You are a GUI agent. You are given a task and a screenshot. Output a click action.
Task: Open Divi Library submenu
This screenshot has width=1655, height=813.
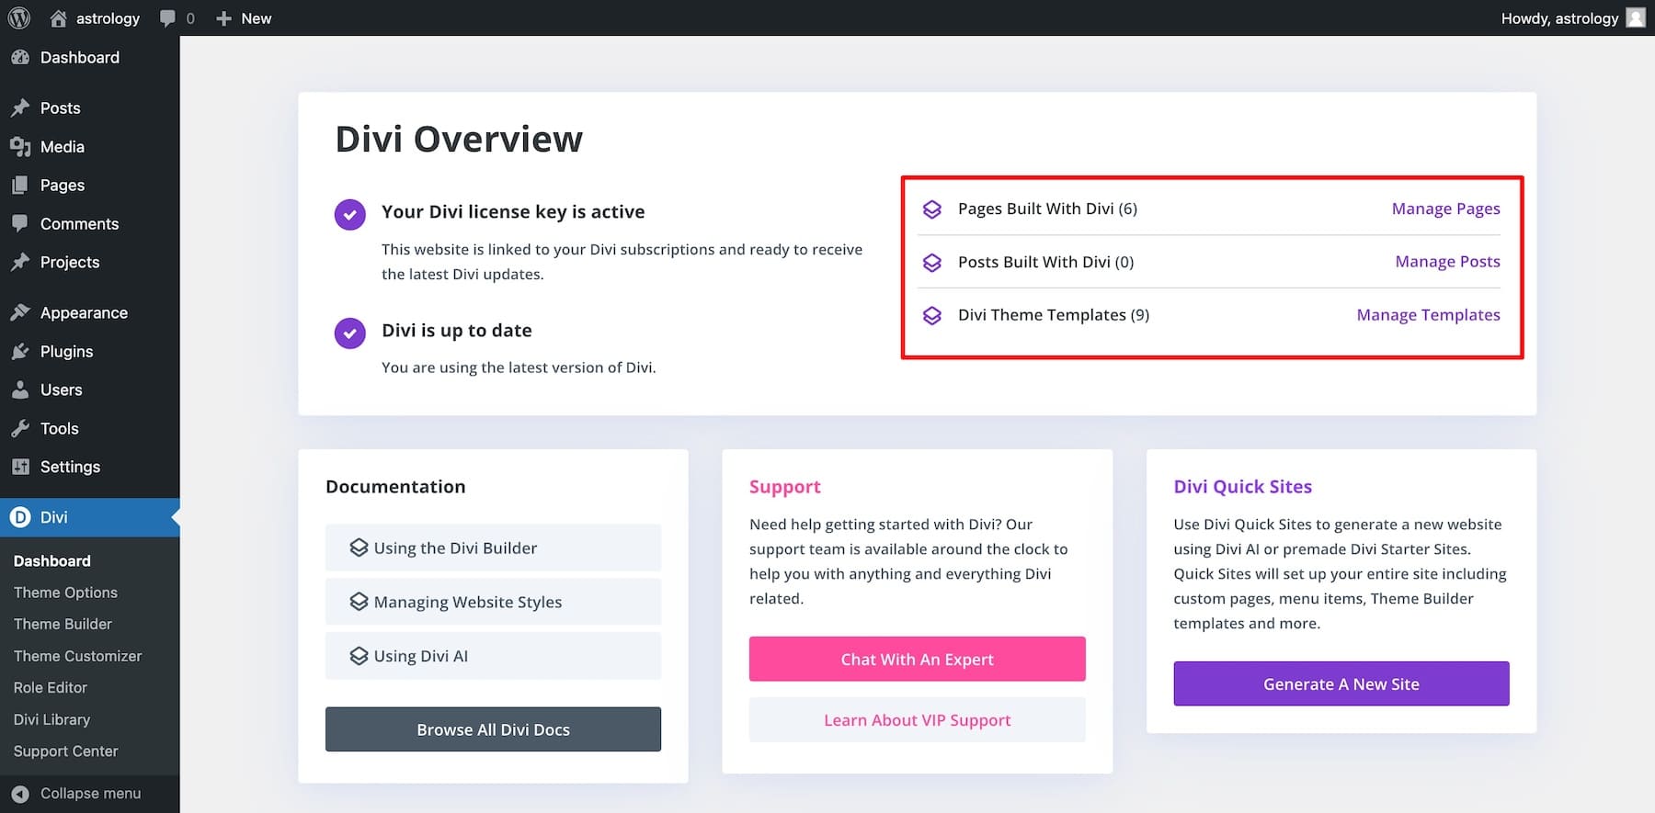click(x=51, y=719)
